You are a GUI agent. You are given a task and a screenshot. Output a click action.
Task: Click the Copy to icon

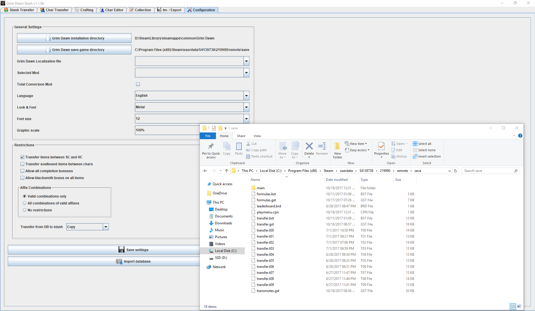click(295, 146)
